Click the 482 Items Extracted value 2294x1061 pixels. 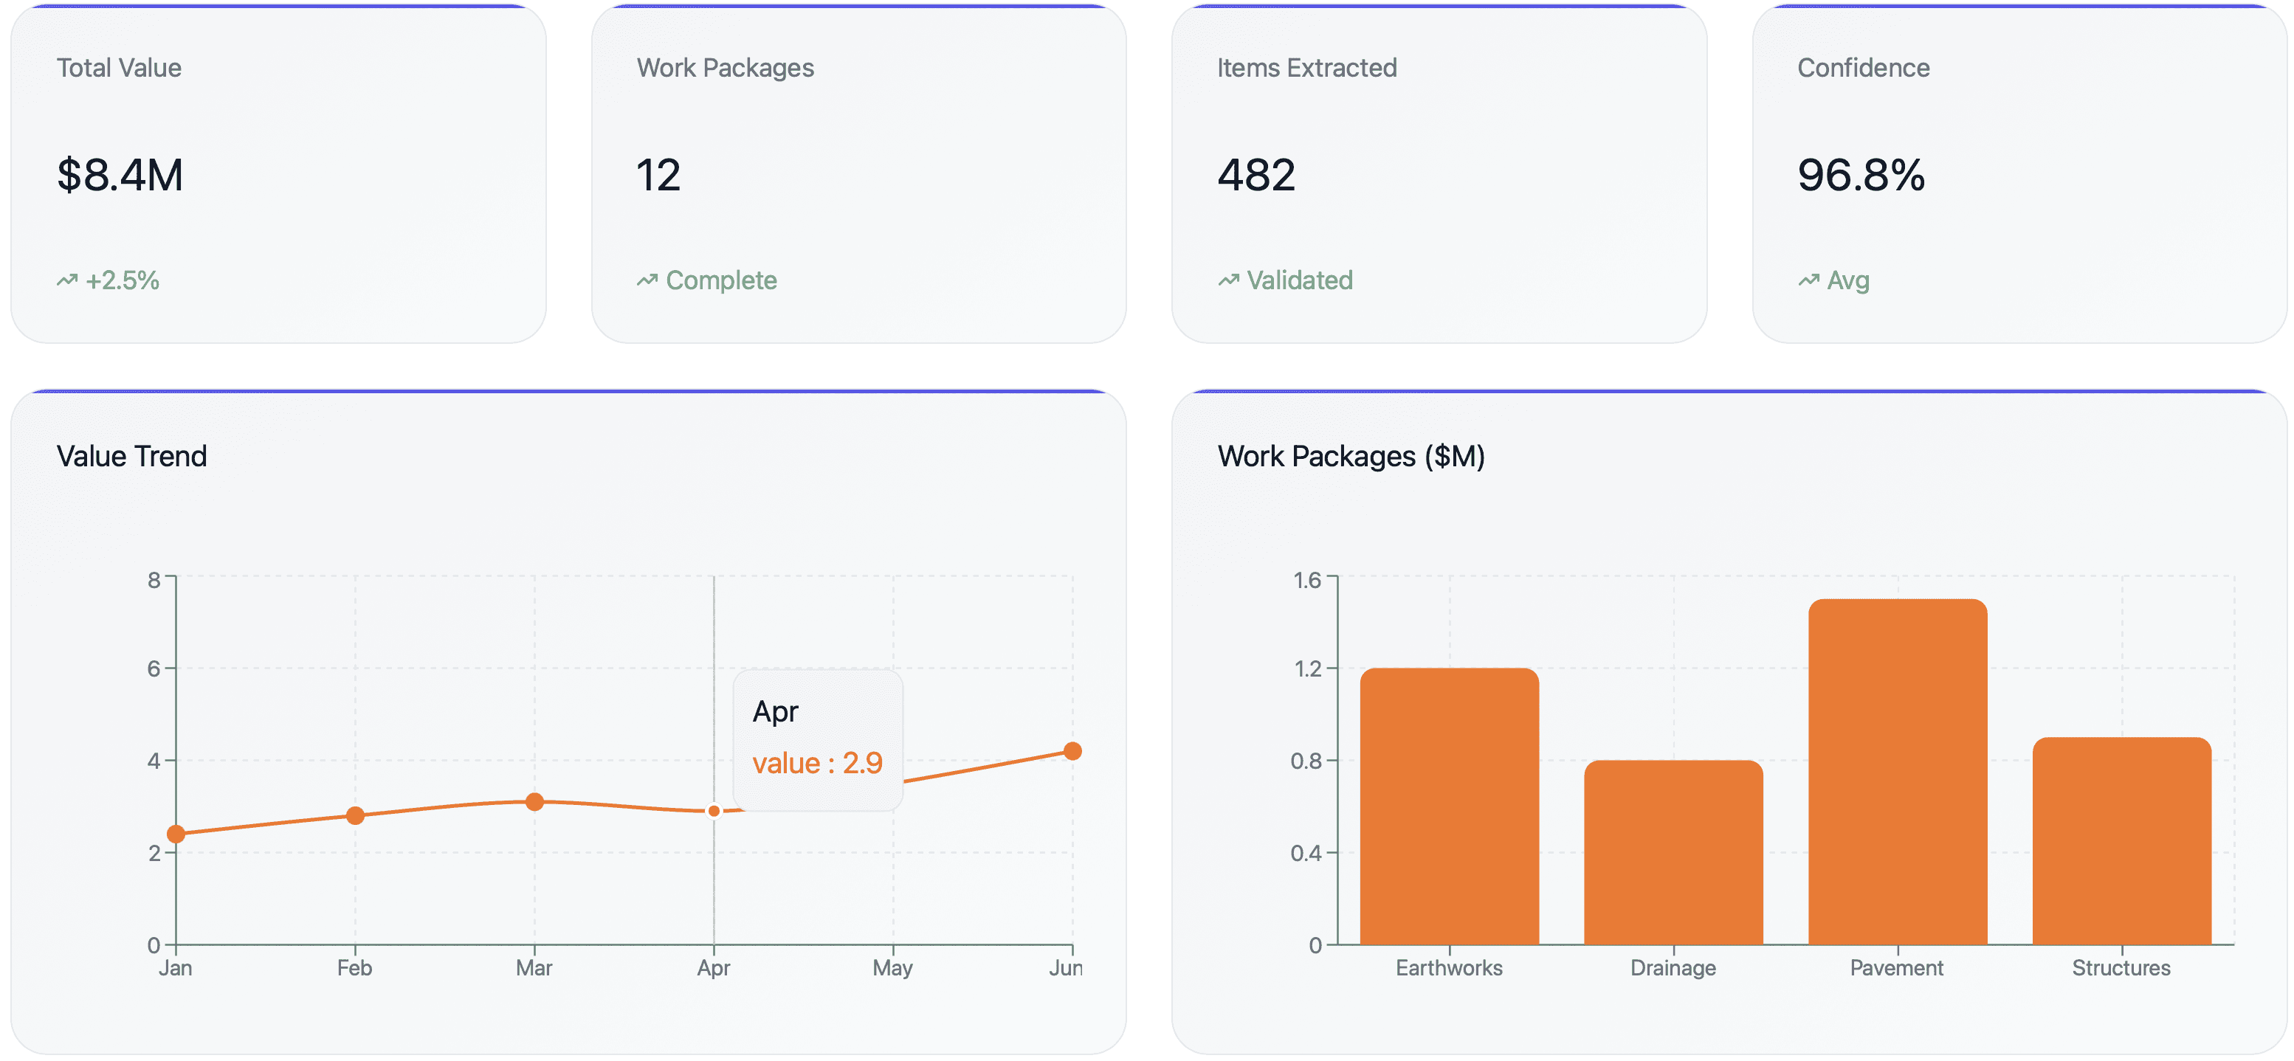tap(1255, 174)
